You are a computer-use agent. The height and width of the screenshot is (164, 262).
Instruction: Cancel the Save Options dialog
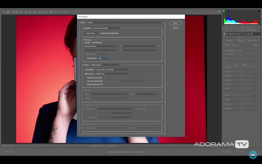[175, 28]
